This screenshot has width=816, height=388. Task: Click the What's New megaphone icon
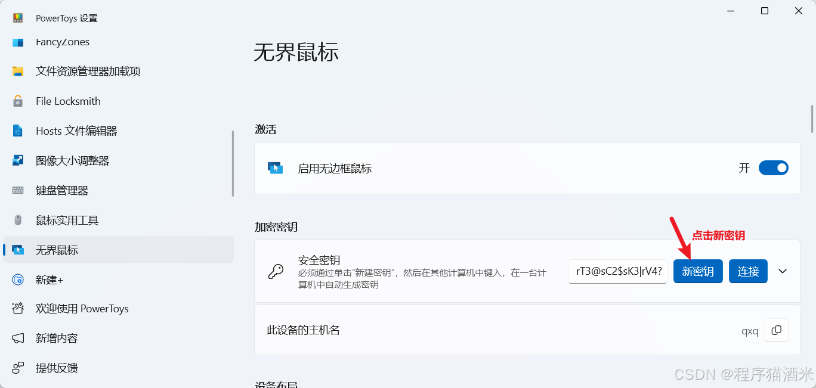click(x=18, y=339)
